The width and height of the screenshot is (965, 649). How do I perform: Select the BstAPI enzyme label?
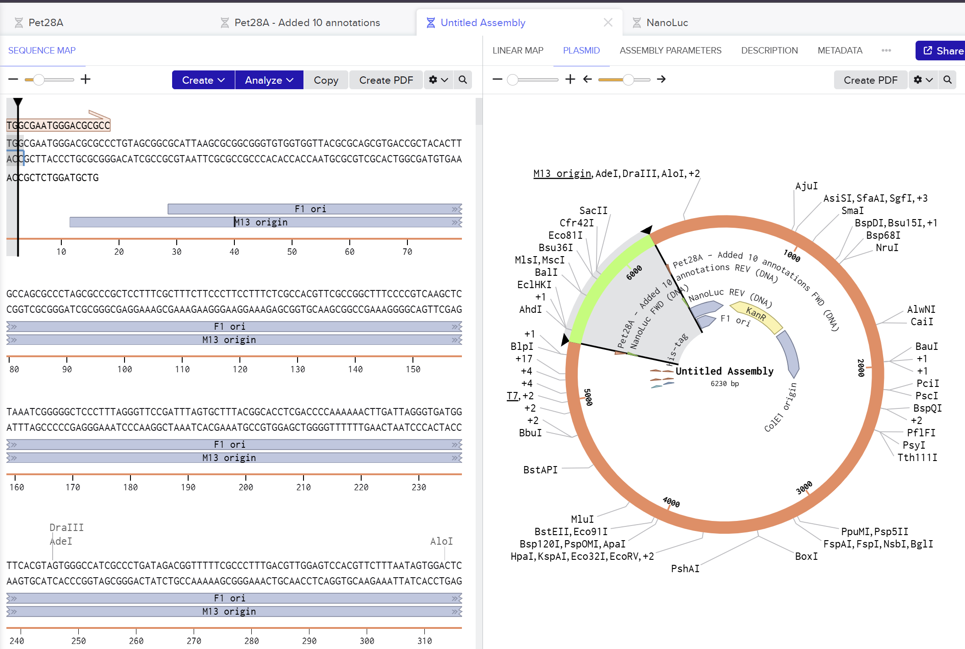541,470
